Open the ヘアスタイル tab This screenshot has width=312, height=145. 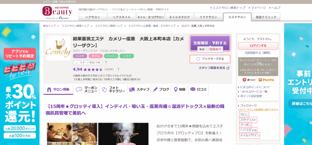point(122,17)
